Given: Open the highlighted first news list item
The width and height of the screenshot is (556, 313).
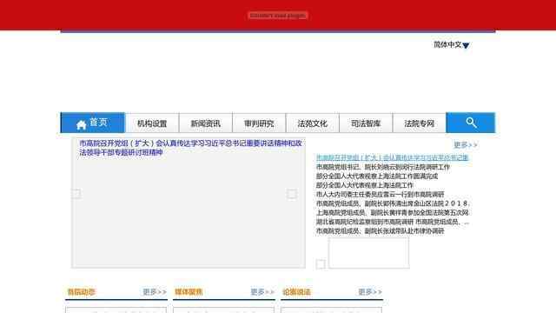Looking at the screenshot, I should pos(392,157).
